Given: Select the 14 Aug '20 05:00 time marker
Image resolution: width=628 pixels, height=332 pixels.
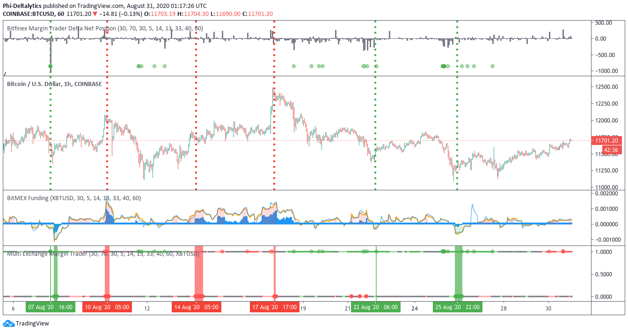Looking at the screenshot, I should pyautogui.click(x=196, y=307).
